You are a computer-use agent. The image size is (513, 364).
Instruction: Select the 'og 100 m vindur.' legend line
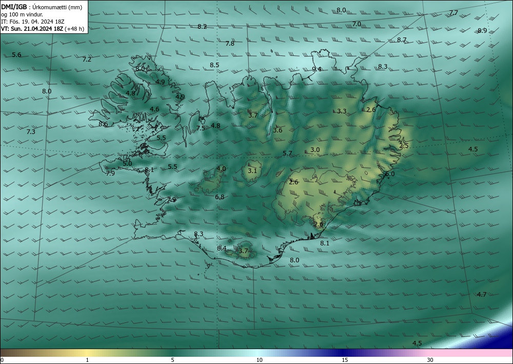pyautogui.click(x=22, y=14)
